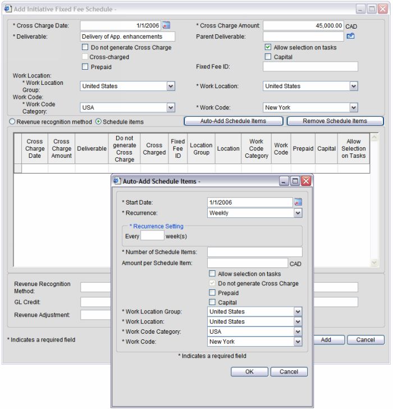Image resolution: width=393 pixels, height=409 pixels.
Task: Click the Auto-Add Schedule Items button
Action: point(233,121)
